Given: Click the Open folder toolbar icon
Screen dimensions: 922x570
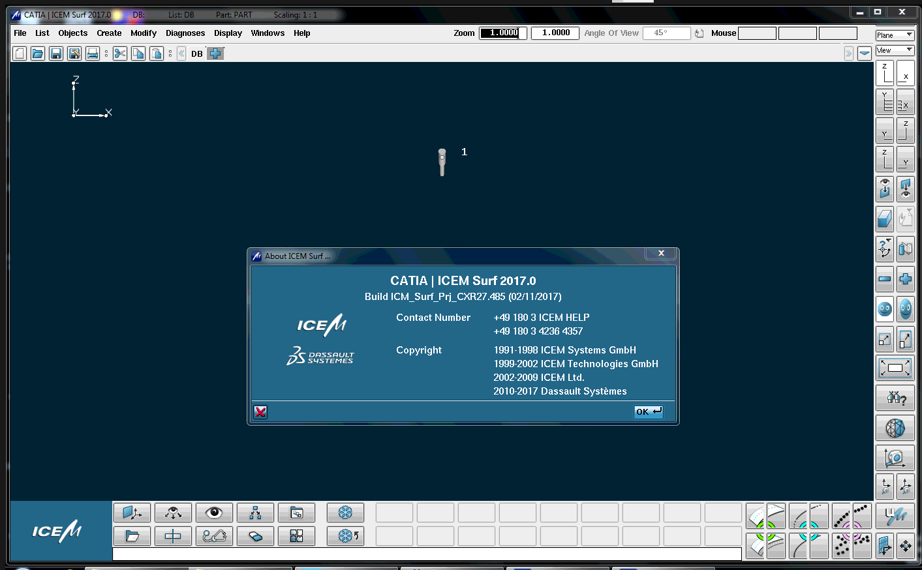Looking at the screenshot, I should (x=38, y=53).
